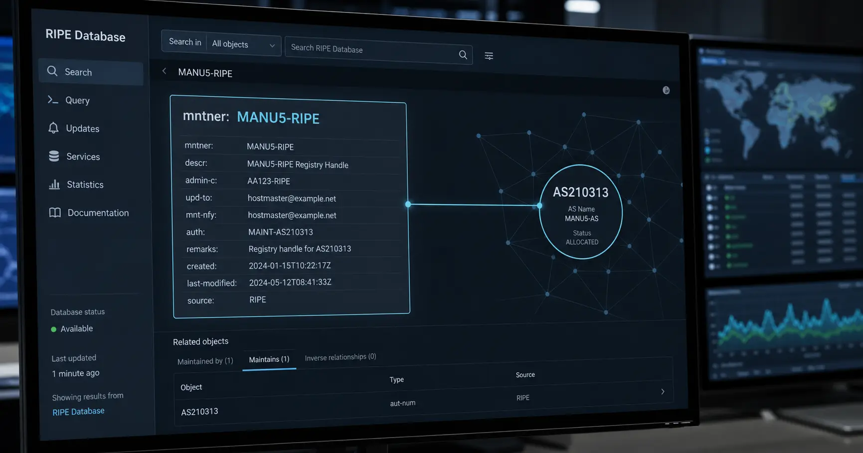Click the AS210313 object table cell
This screenshot has width=863, height=453.
(199, 412)
